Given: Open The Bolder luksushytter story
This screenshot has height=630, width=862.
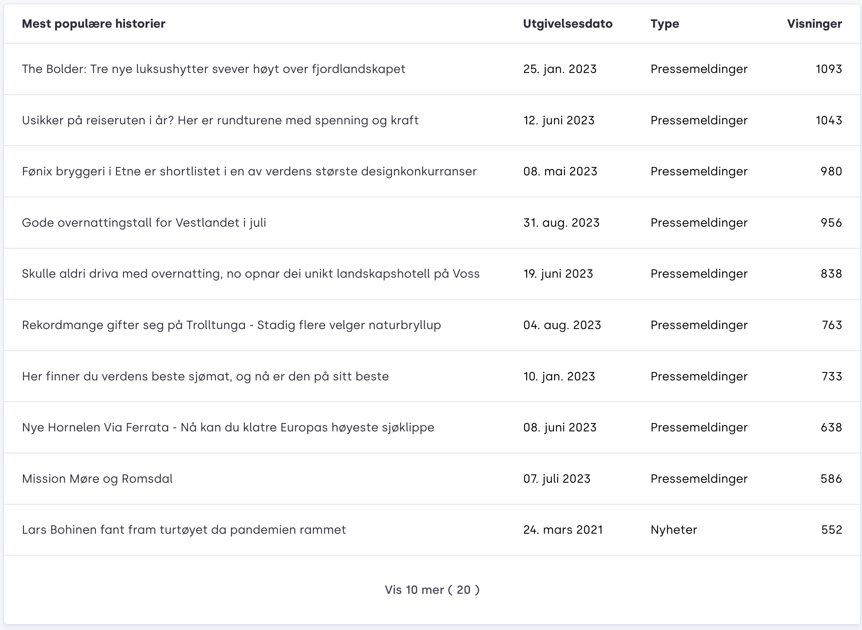Looking at the screenshot, I should click(x=213, y=69).
